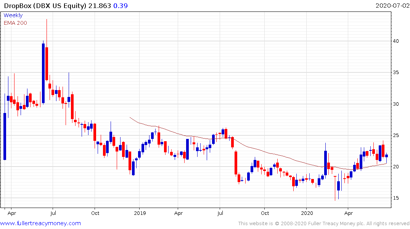The height and width of the screenshot is (229, 410).
Task: Click the 40 price axis label
Action: point(396,41)
